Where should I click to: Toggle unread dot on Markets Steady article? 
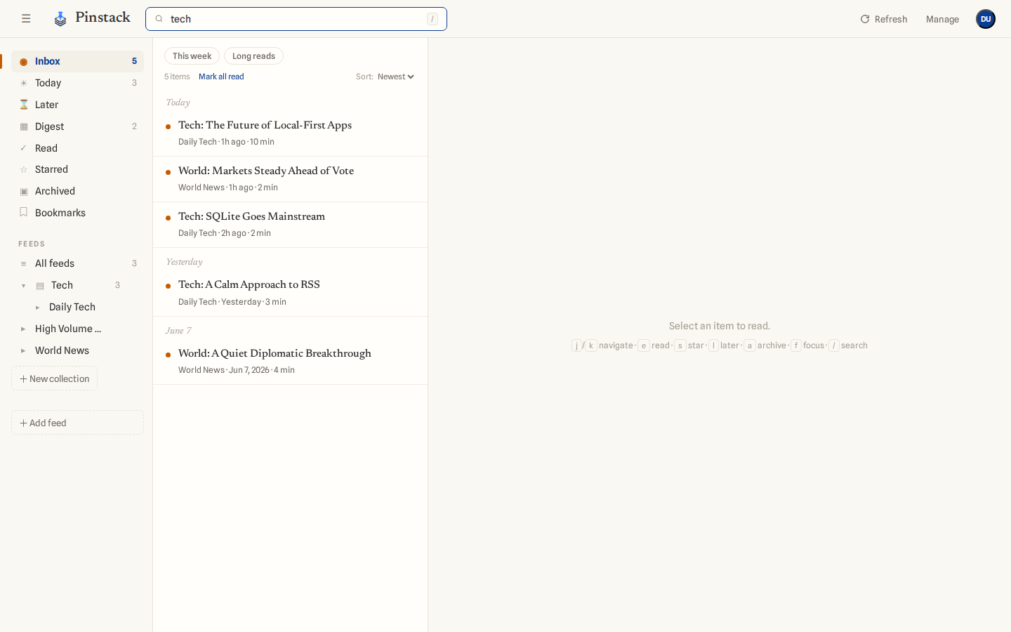(168, 173)
